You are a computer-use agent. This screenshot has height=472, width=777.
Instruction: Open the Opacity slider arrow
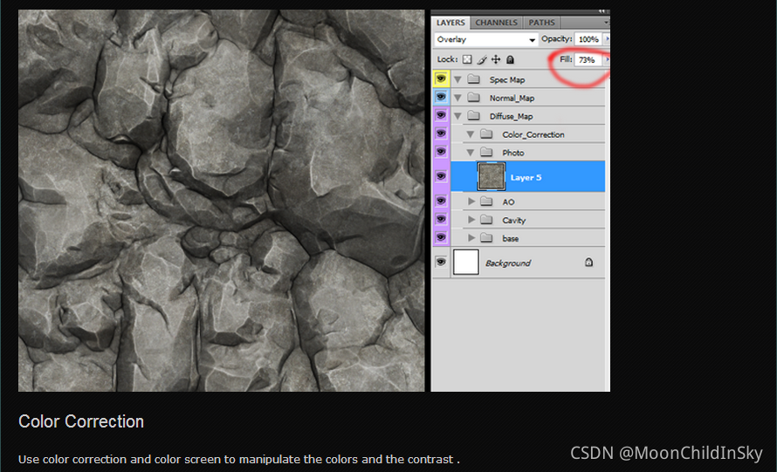pyautogui.click(x=607, y=38)
